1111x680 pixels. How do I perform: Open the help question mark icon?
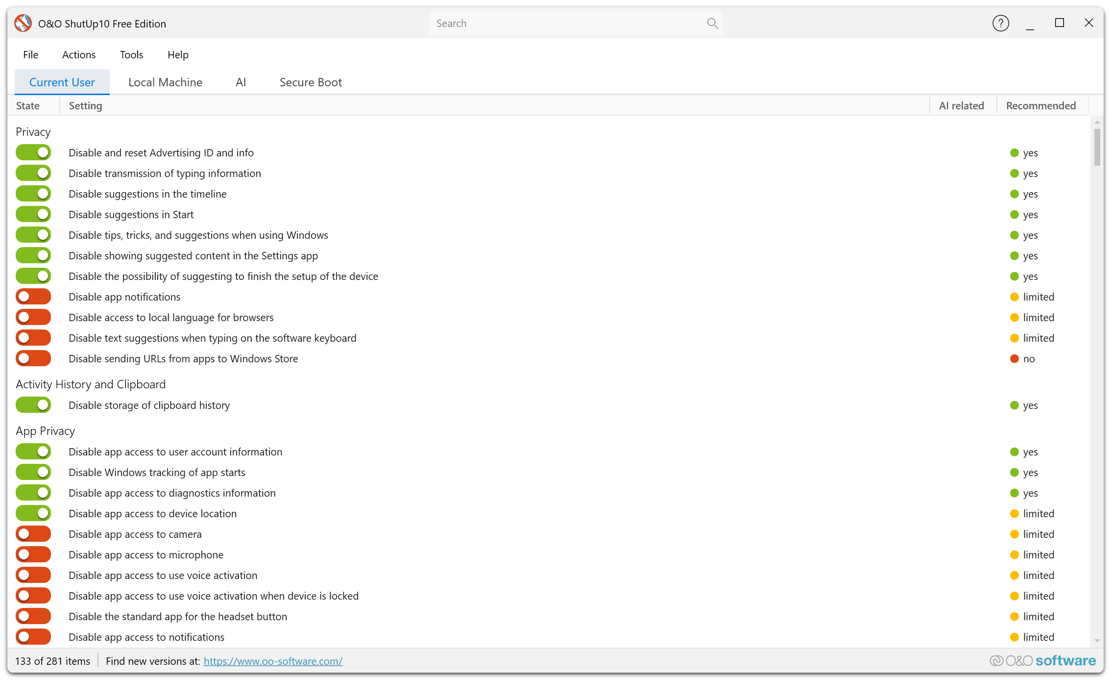1000,23
